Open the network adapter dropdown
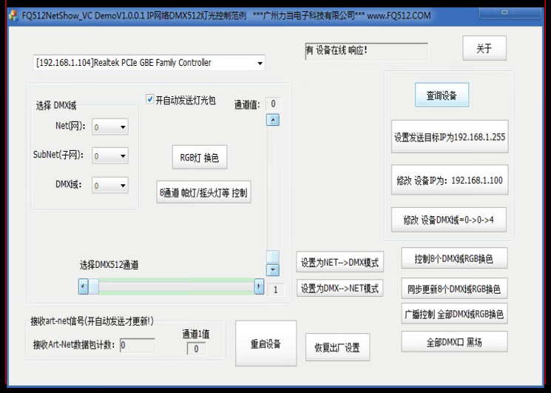551x393 pixels. click(259, 64)
